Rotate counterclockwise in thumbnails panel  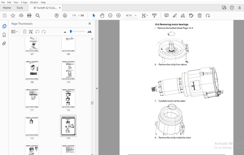(x=37, y=32)
